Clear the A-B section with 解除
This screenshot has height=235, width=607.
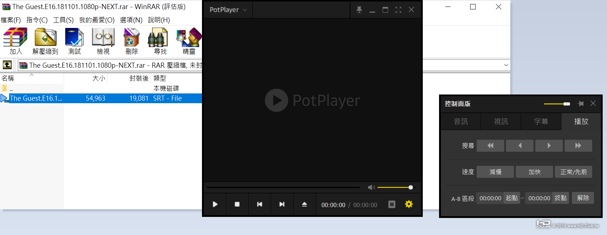point(583,198)
